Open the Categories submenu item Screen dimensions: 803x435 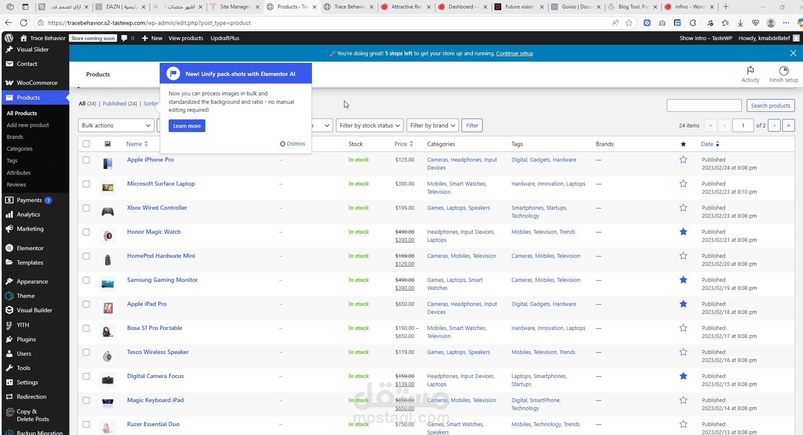pyautogui.click(x=19, y=149)
